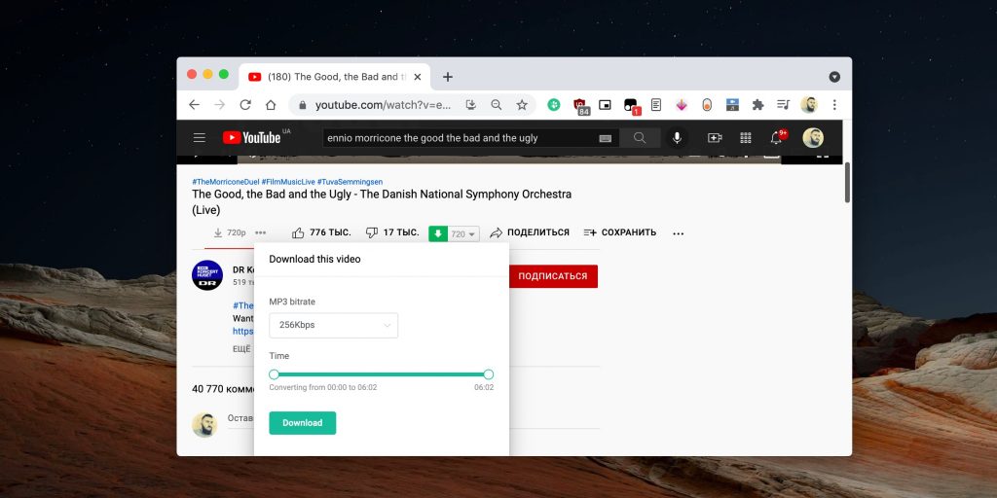Open the red shield extension with 84 badge

coord(580,106)
